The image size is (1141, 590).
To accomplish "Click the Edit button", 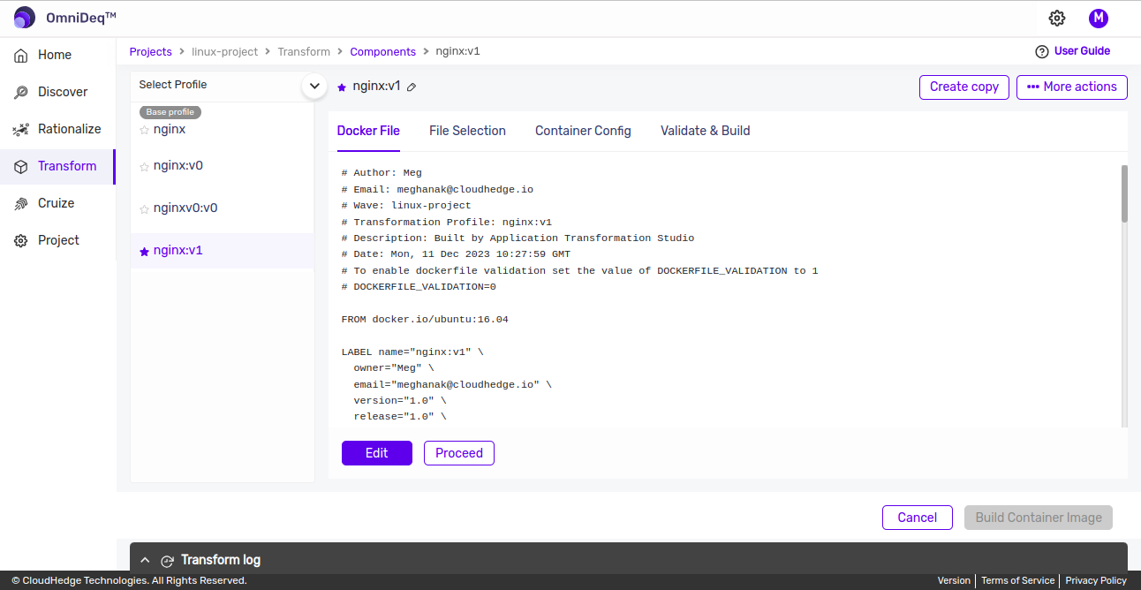I will [377, 453].
